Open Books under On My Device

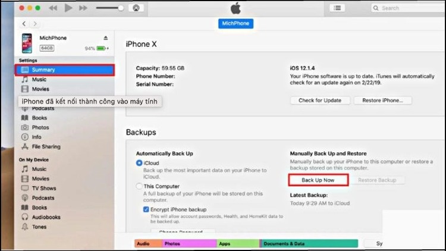[39, 208]
